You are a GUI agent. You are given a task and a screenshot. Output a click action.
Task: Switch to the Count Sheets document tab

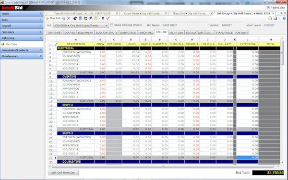tap(143, 13)
